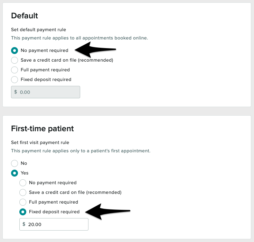Pick Save a credit card for first-time patient
Image resolution: width=254 pixels, height=242 pixels.
tap(23, 192)
